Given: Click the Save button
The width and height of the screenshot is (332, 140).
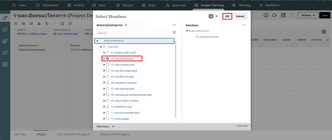Looking at the screenshot, I should point(325,15).
